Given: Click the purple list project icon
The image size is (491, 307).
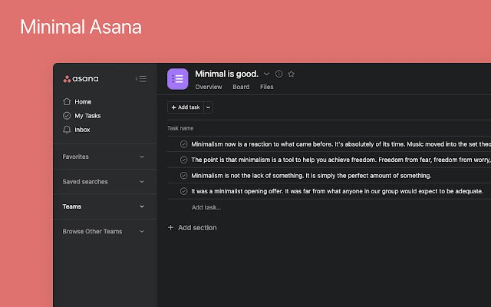Looking at the screenshot, I should [177, 79].
